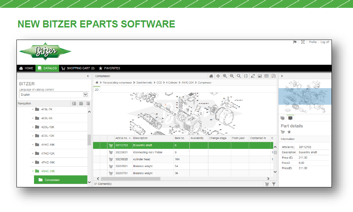The width and height of the screenshot is (353, 212).
Task: Switch to the first comments tab icon in details panel
Action: (x=282, y=118)
